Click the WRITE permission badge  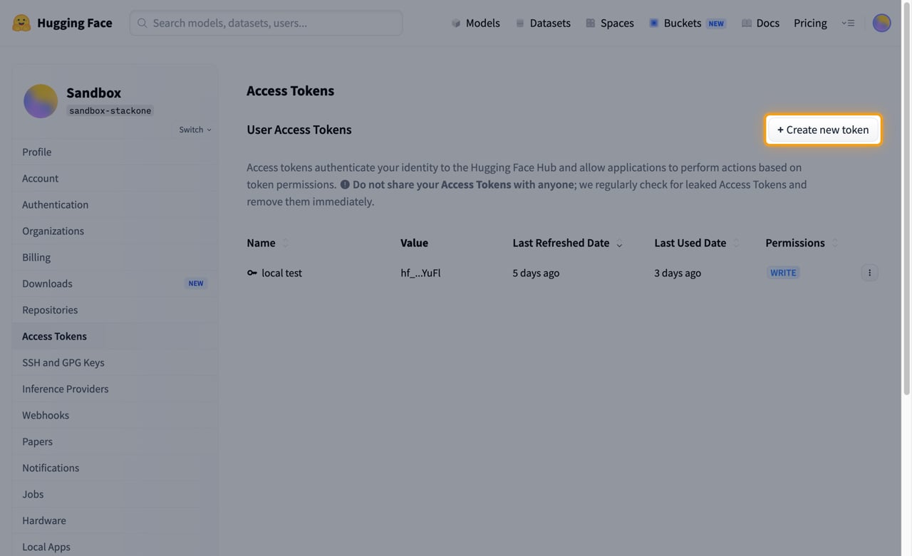tap(783, 273)
